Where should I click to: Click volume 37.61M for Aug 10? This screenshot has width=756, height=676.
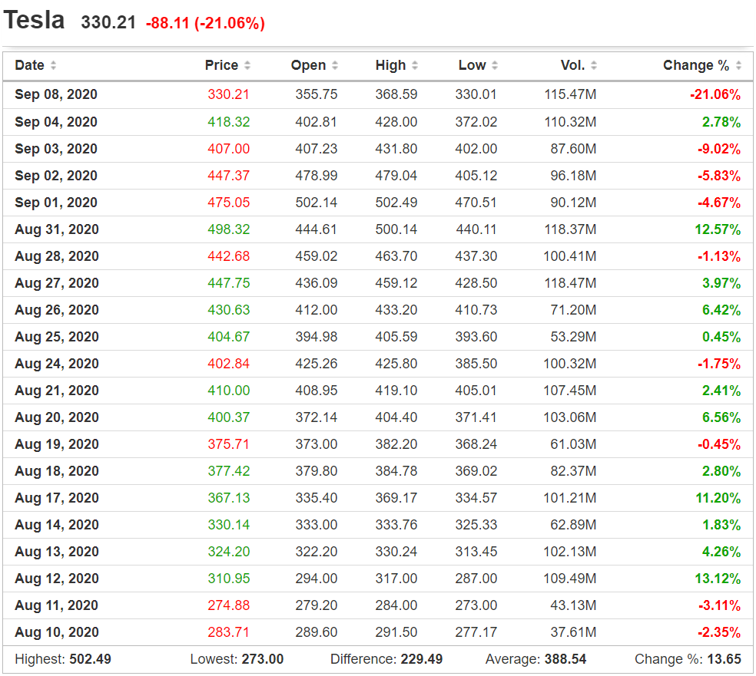[573, 633]
